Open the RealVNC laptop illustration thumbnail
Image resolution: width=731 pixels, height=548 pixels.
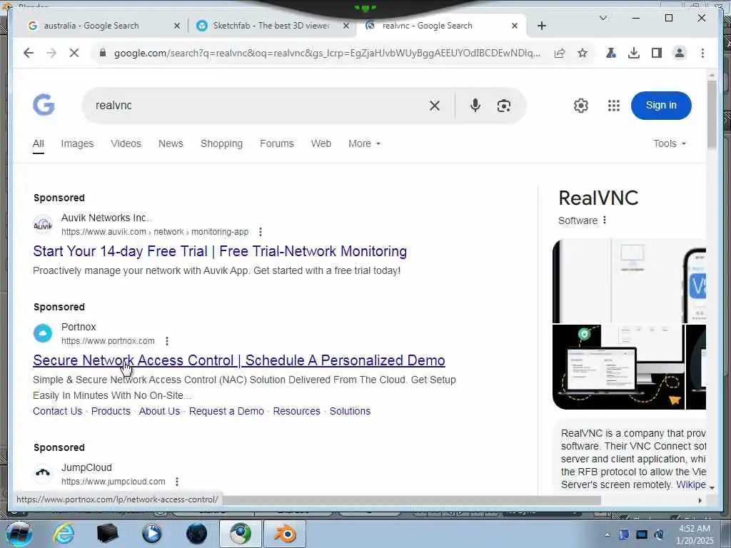pos(618,367)
